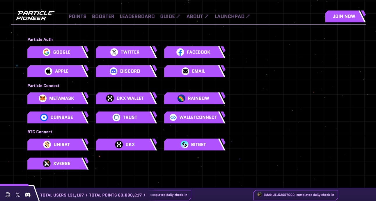Click the Email envelope icon
376x201 pixels.
[x=185, y=71]
